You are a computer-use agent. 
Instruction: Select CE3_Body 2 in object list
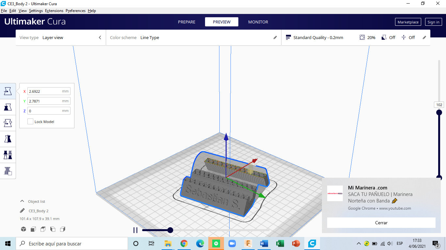coord(39,211)
